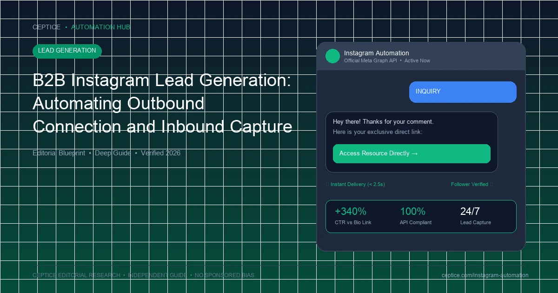The width and height of the screenshot is (558, 293).
Task: Click the Deep Guide text
Action: [113, 153]
